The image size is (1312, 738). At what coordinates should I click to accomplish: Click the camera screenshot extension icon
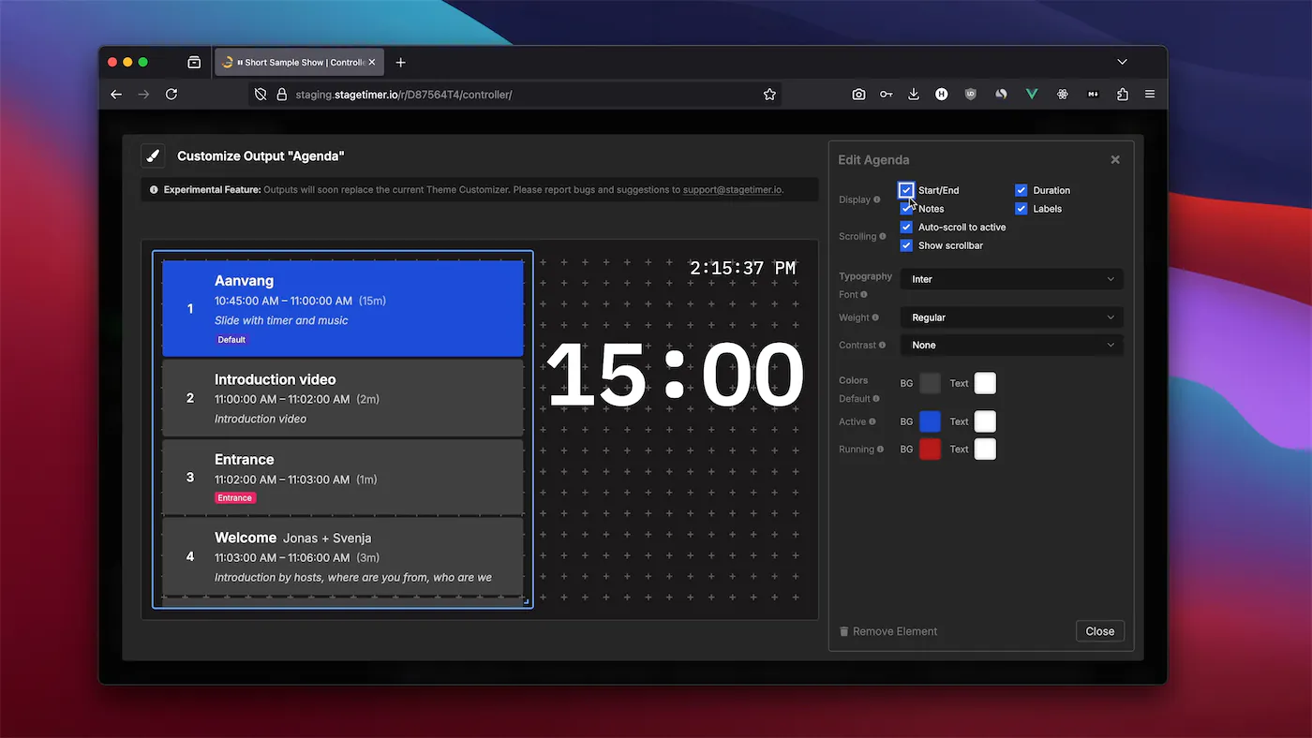pyautogui.click(x=858, y=94)
